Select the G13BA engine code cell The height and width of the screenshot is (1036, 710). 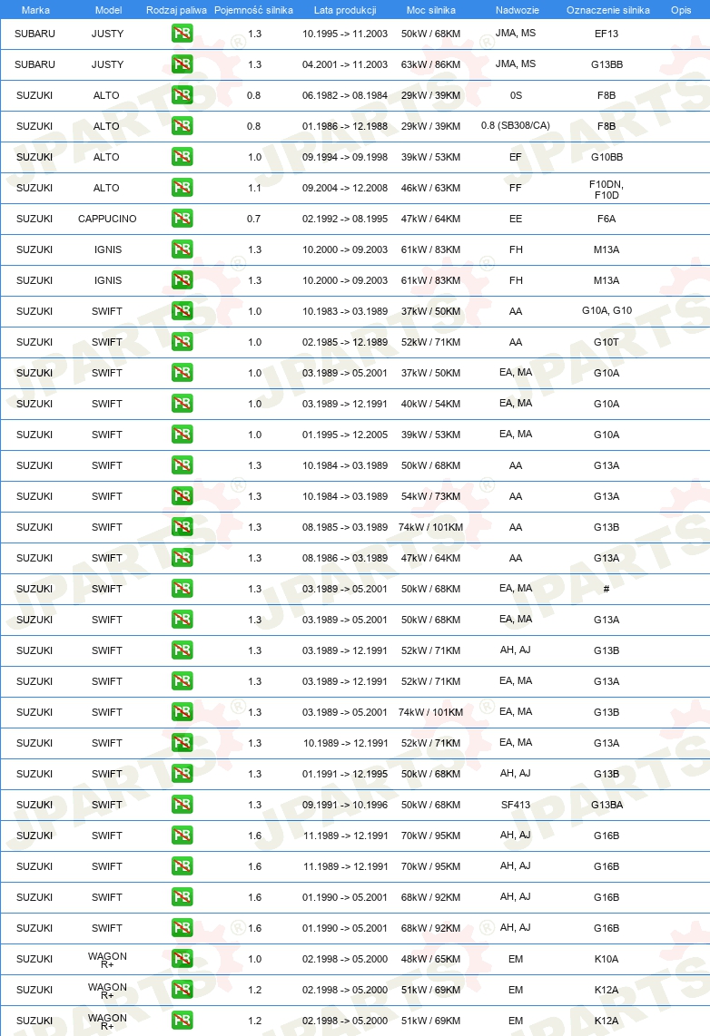[x=606, y=805]
